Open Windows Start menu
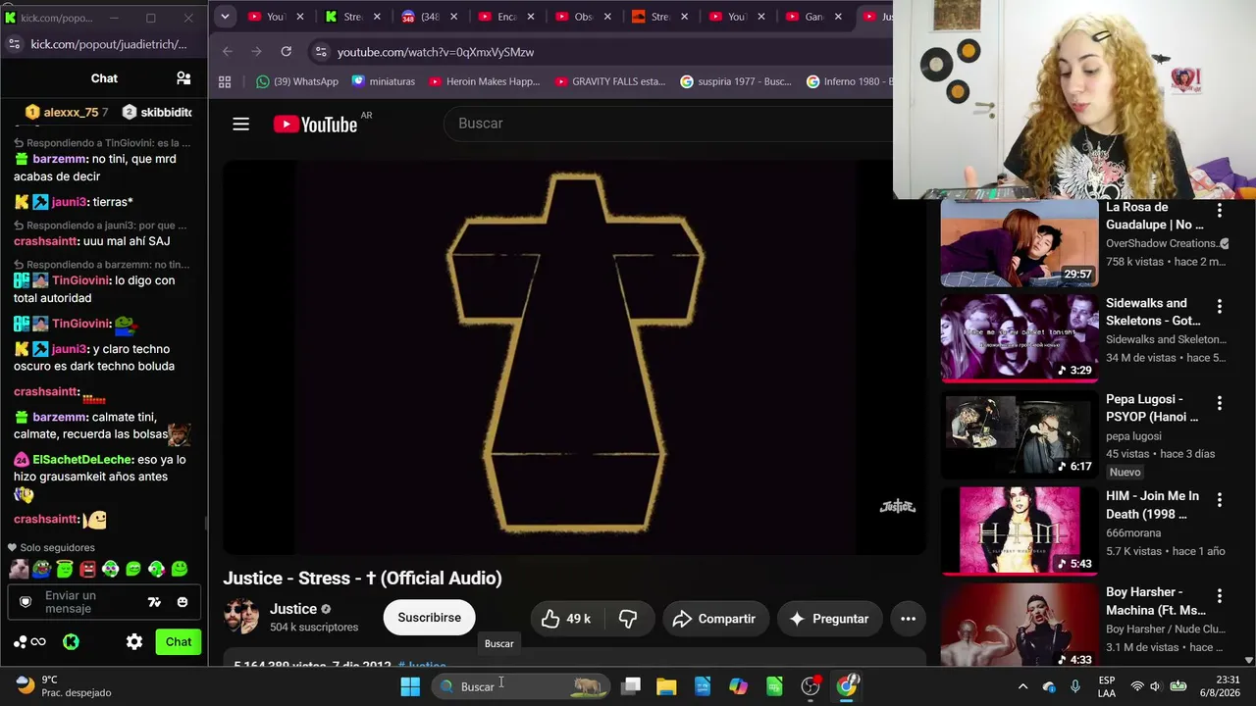 click(410, 686)
